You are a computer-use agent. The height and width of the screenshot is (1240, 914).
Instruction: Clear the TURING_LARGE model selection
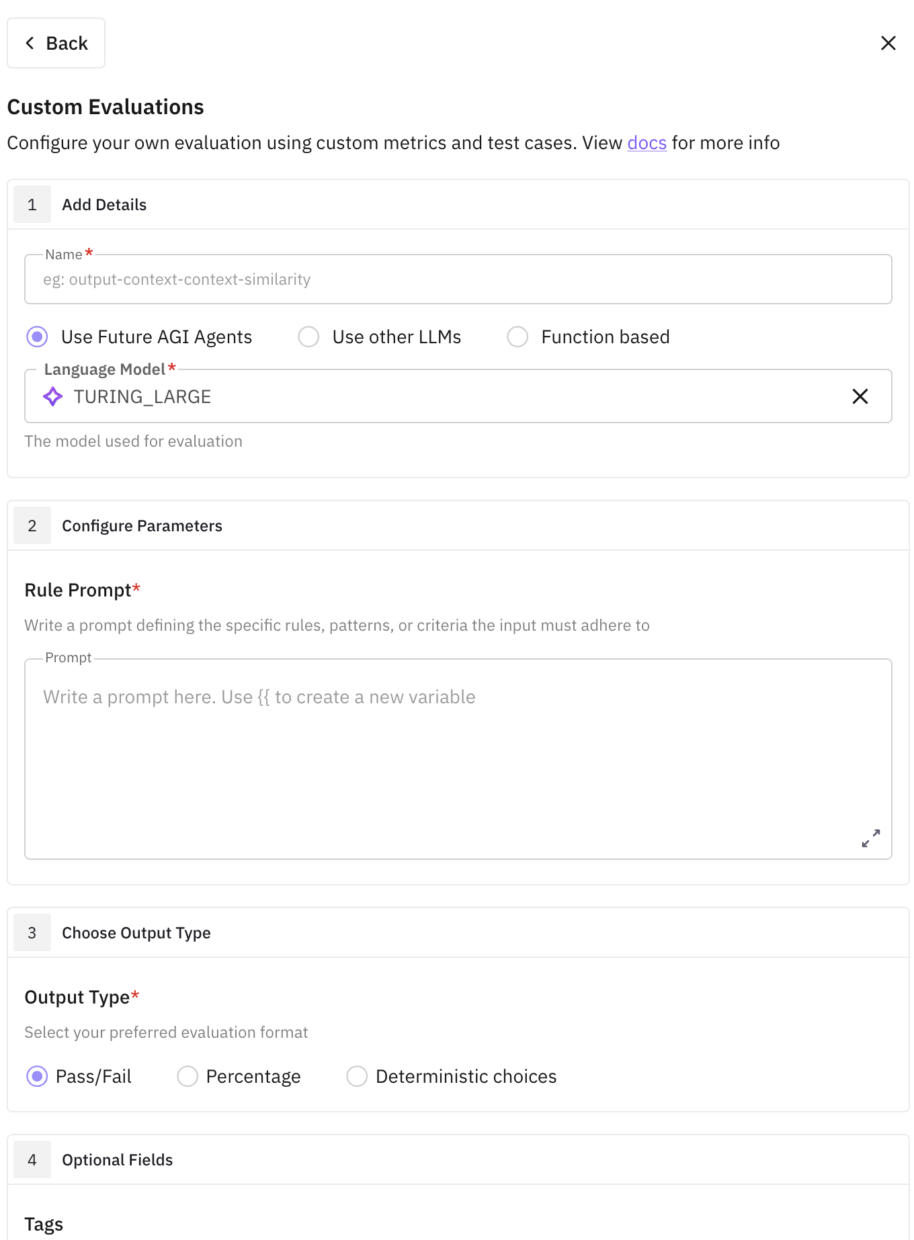[860, 396]
